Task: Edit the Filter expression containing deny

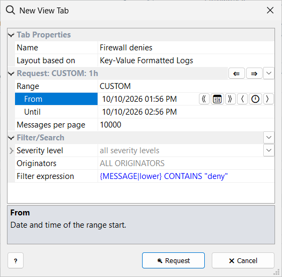Action: tap(186, 176)
